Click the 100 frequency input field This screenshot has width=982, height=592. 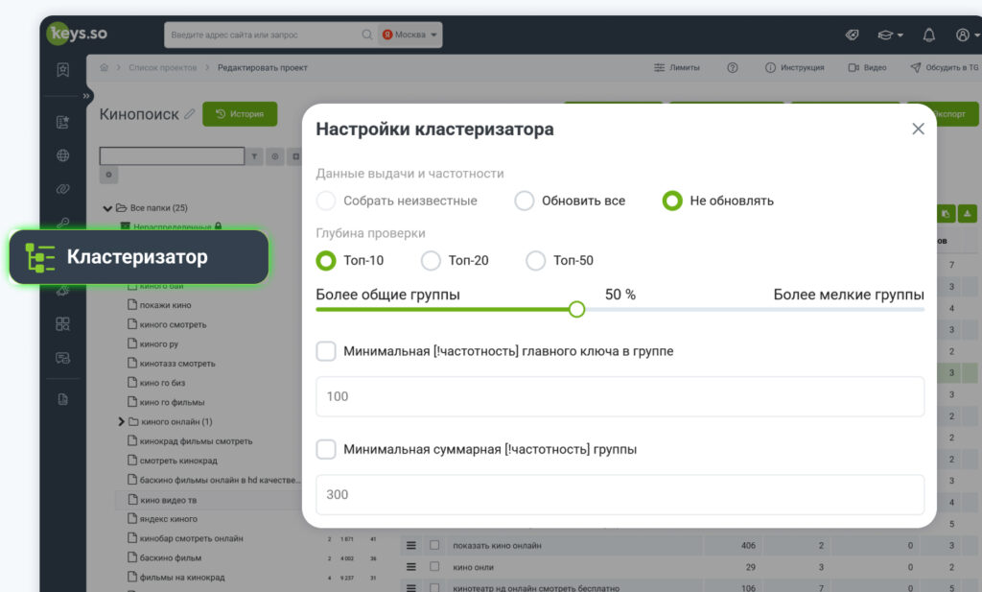click(x=620, y=396)
